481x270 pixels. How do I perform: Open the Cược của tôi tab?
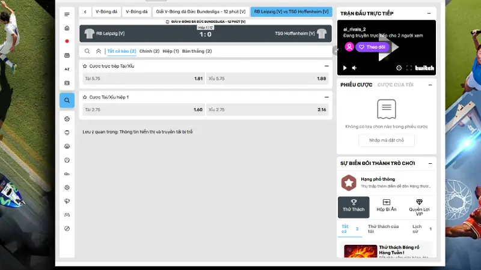(395, 85)
